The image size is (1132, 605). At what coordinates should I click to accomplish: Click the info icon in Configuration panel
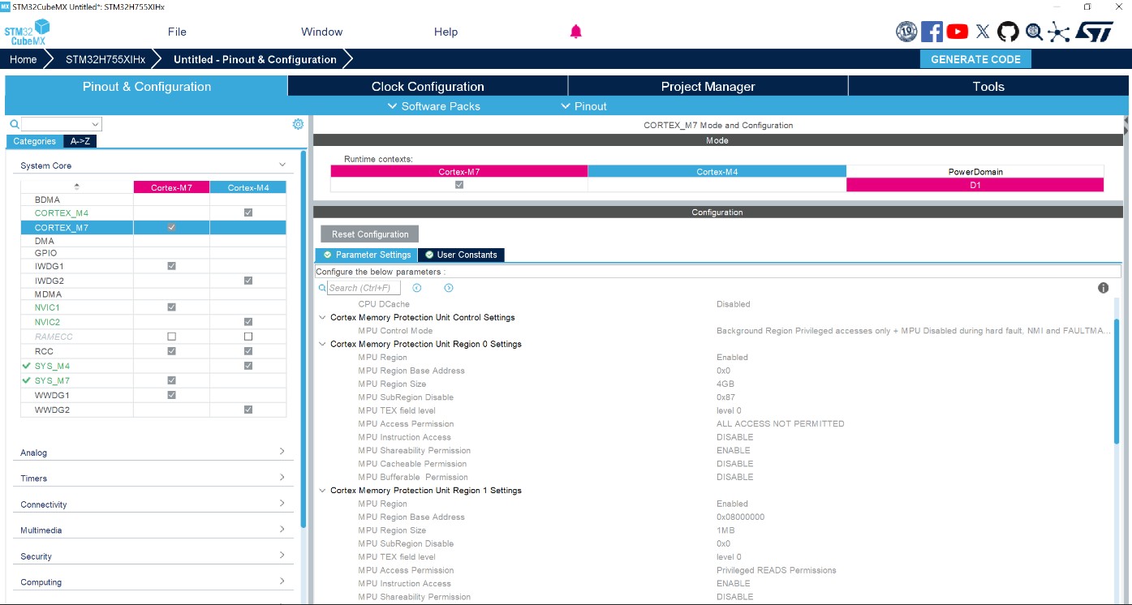(x=1104, y=288)
